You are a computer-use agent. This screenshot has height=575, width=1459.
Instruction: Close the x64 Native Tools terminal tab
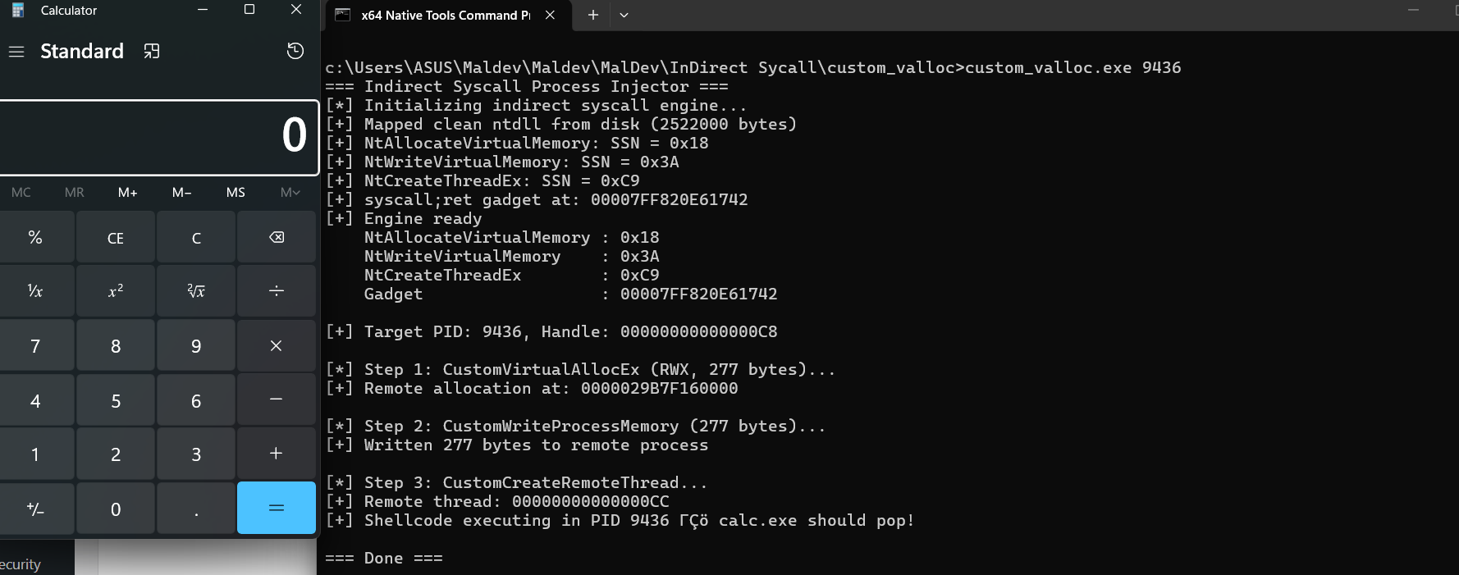click(550, 15)
